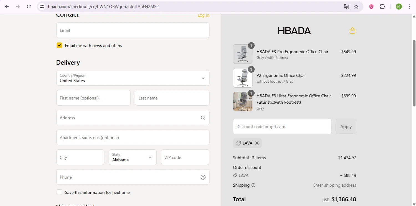The width and height of the screenshot is (416, 206).
Task: Click the P2 Ergonomic Office Chair name
Action: point(281,75)
